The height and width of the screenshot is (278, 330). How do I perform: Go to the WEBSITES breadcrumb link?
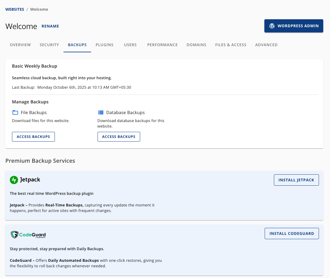tap(15, 9)
